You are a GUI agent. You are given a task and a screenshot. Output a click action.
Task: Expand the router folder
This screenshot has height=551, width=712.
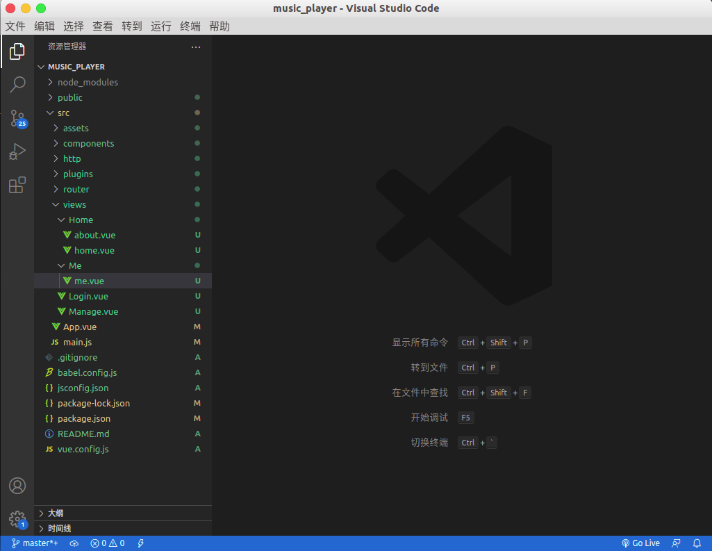pyautogui.click(x=123, y=190)
